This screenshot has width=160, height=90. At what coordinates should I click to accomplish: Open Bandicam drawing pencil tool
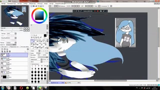[103, 11]
